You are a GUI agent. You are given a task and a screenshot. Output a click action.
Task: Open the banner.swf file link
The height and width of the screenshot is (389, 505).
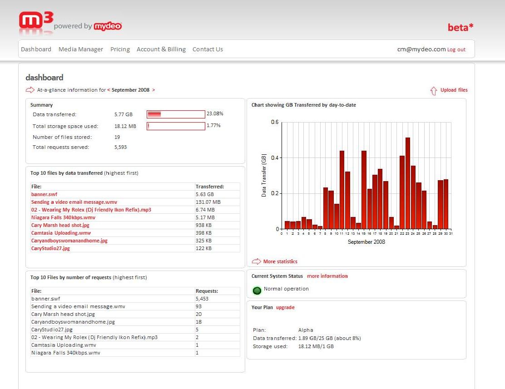44,194
